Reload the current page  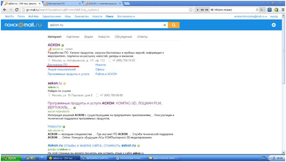(17, 10)
